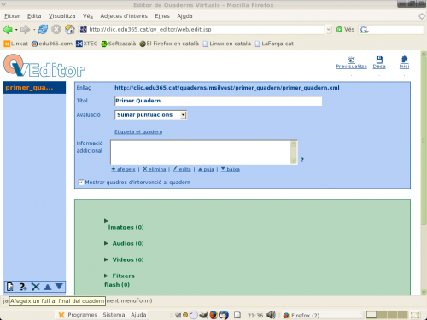Delete page with the X icon in sidebar
This screenshot has width=427, height=320.
coord(36,287)
